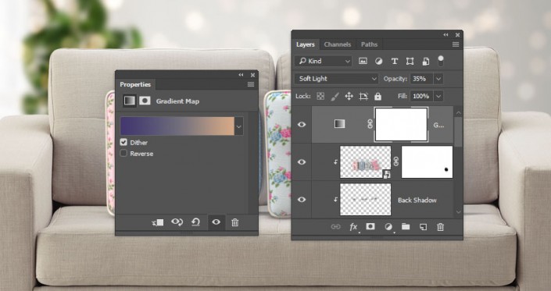Click the Layers panel scroll up arrow
Viewport: 551px width, 291px height.
458,113
